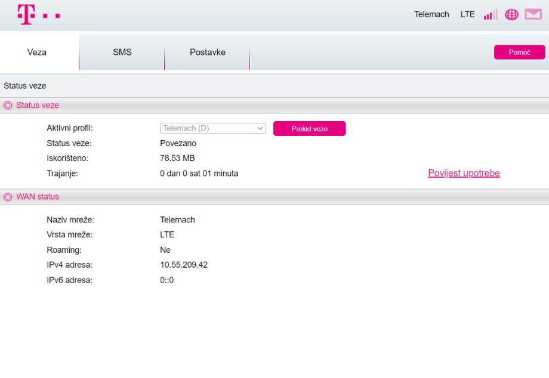The height and width of the screenshot is (378, 549).
Task: Click the duration 0 dan 0 sat 01 minuta
Action: pyautogui.click(x=199, y=173)
